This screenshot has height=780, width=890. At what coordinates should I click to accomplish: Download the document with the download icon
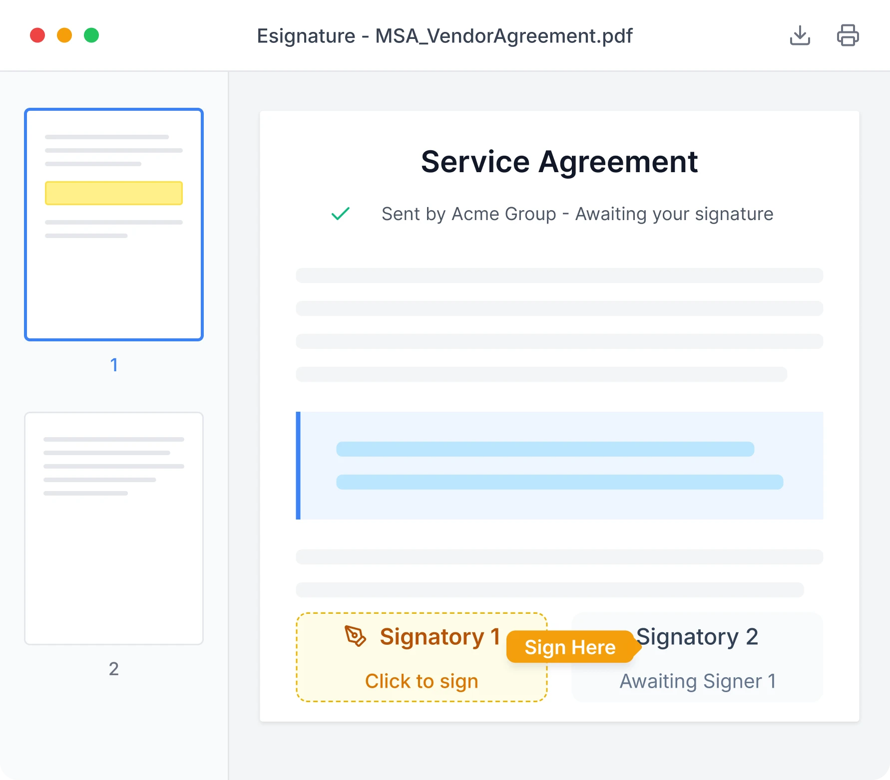click(x=800, y=35)
